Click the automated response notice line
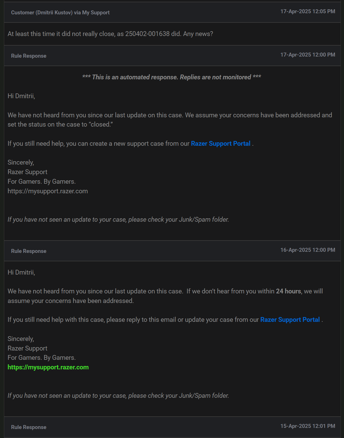This screenshot has width=344, height=438. (172, 77)
